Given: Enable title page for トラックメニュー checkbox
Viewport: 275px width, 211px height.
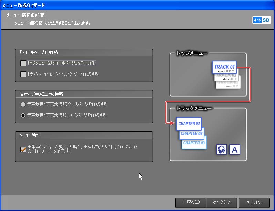Looking at the screenshot, I should point(23,74).
